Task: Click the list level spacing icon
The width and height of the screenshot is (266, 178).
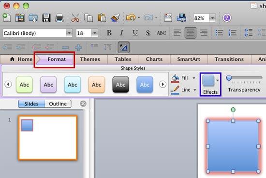Action: [249, 32]
